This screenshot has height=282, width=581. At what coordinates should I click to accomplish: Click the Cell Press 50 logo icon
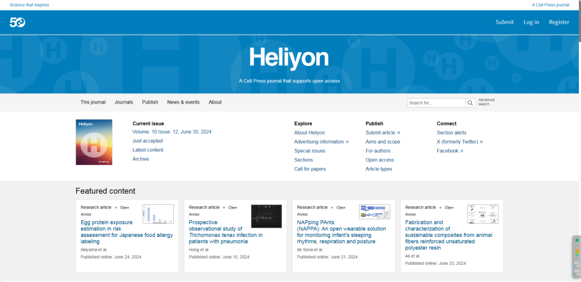pos(17,23)
